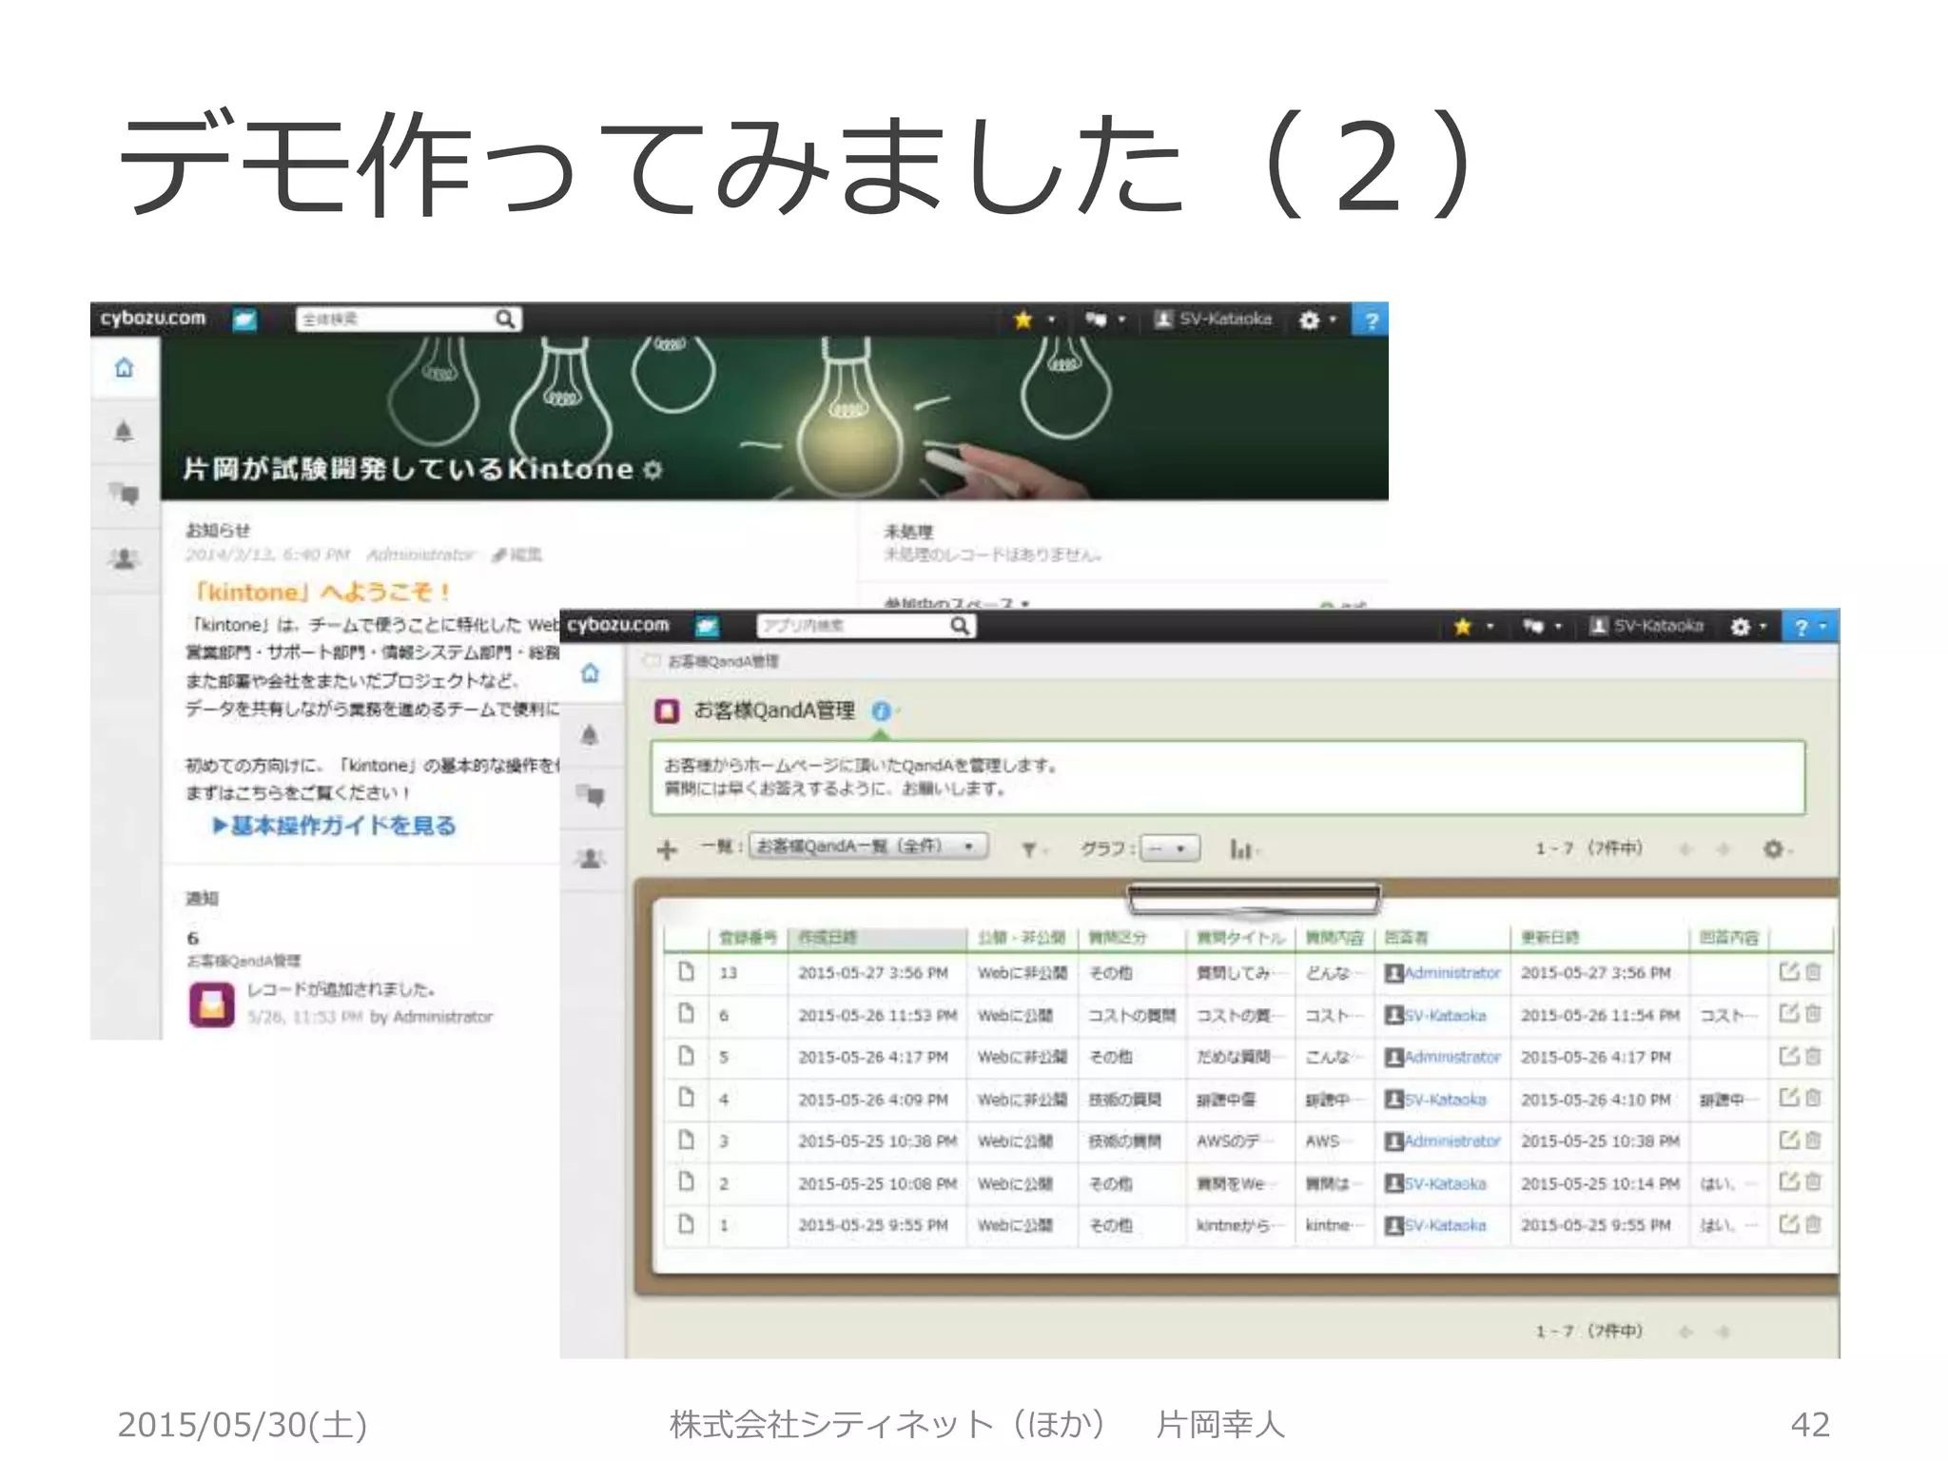The width and height of the screenshot is (1948, 1461).
Task: Edit record 6 with pencil icon
Action: coord(1788,1013)
